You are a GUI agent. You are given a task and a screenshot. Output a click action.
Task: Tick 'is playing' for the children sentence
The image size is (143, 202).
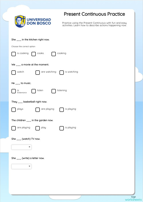pos(61,128)
